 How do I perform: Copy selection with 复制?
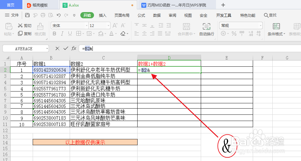pyautogui.click(x=25, y=34)
